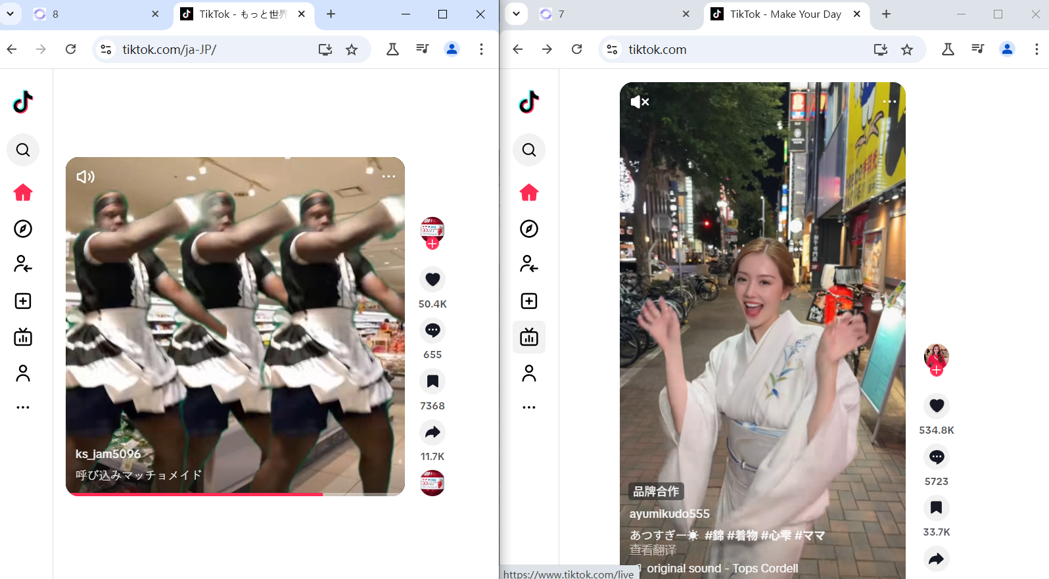Unmute the ayumikudo555 kimono video

(640, 102)
